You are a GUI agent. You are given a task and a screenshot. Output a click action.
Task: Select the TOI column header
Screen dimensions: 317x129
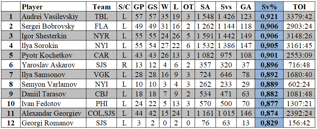299,7
